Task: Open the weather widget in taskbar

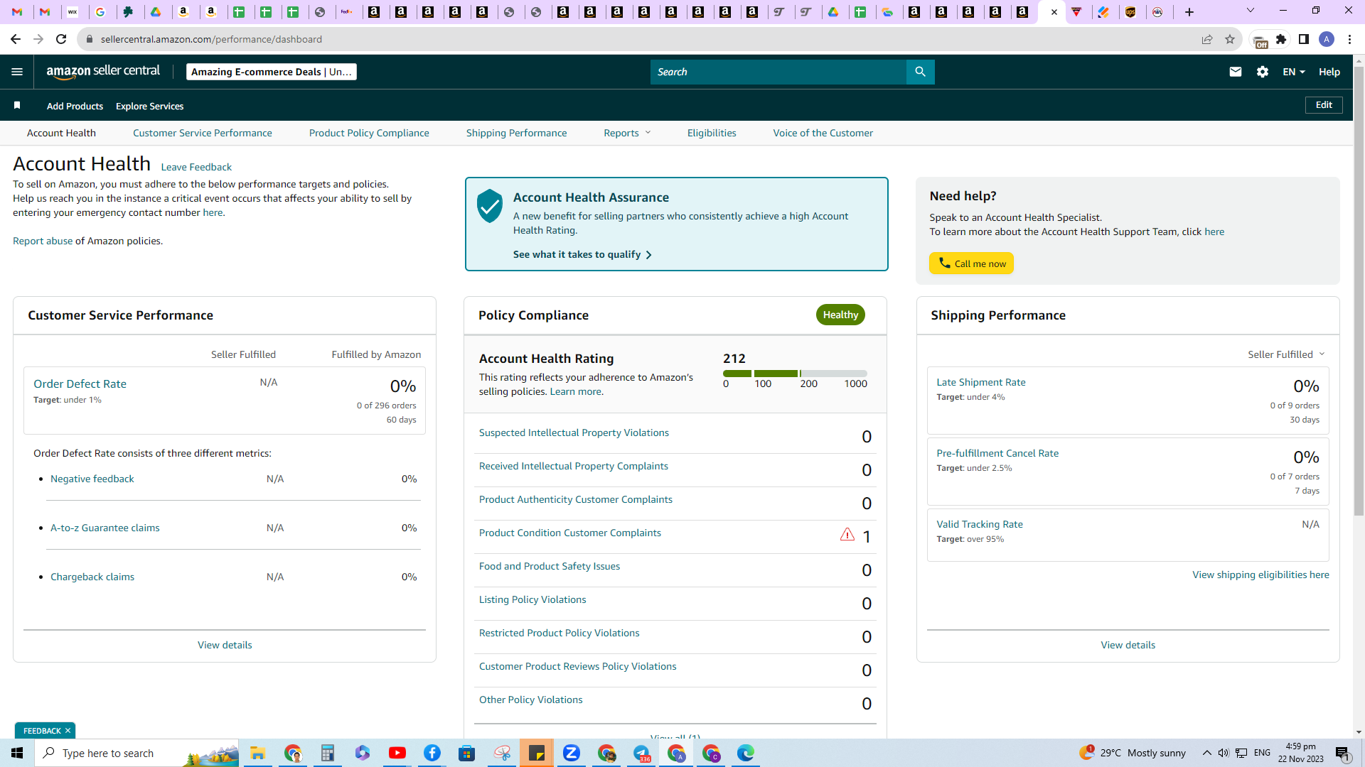Action: point(1133,753)
